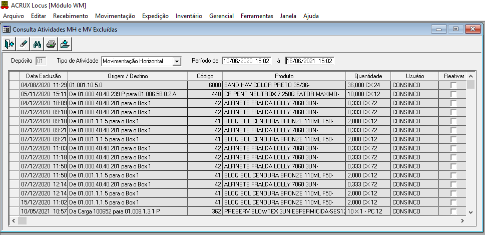
Task: Open the Movimentação menu
Action: [115, 16]
